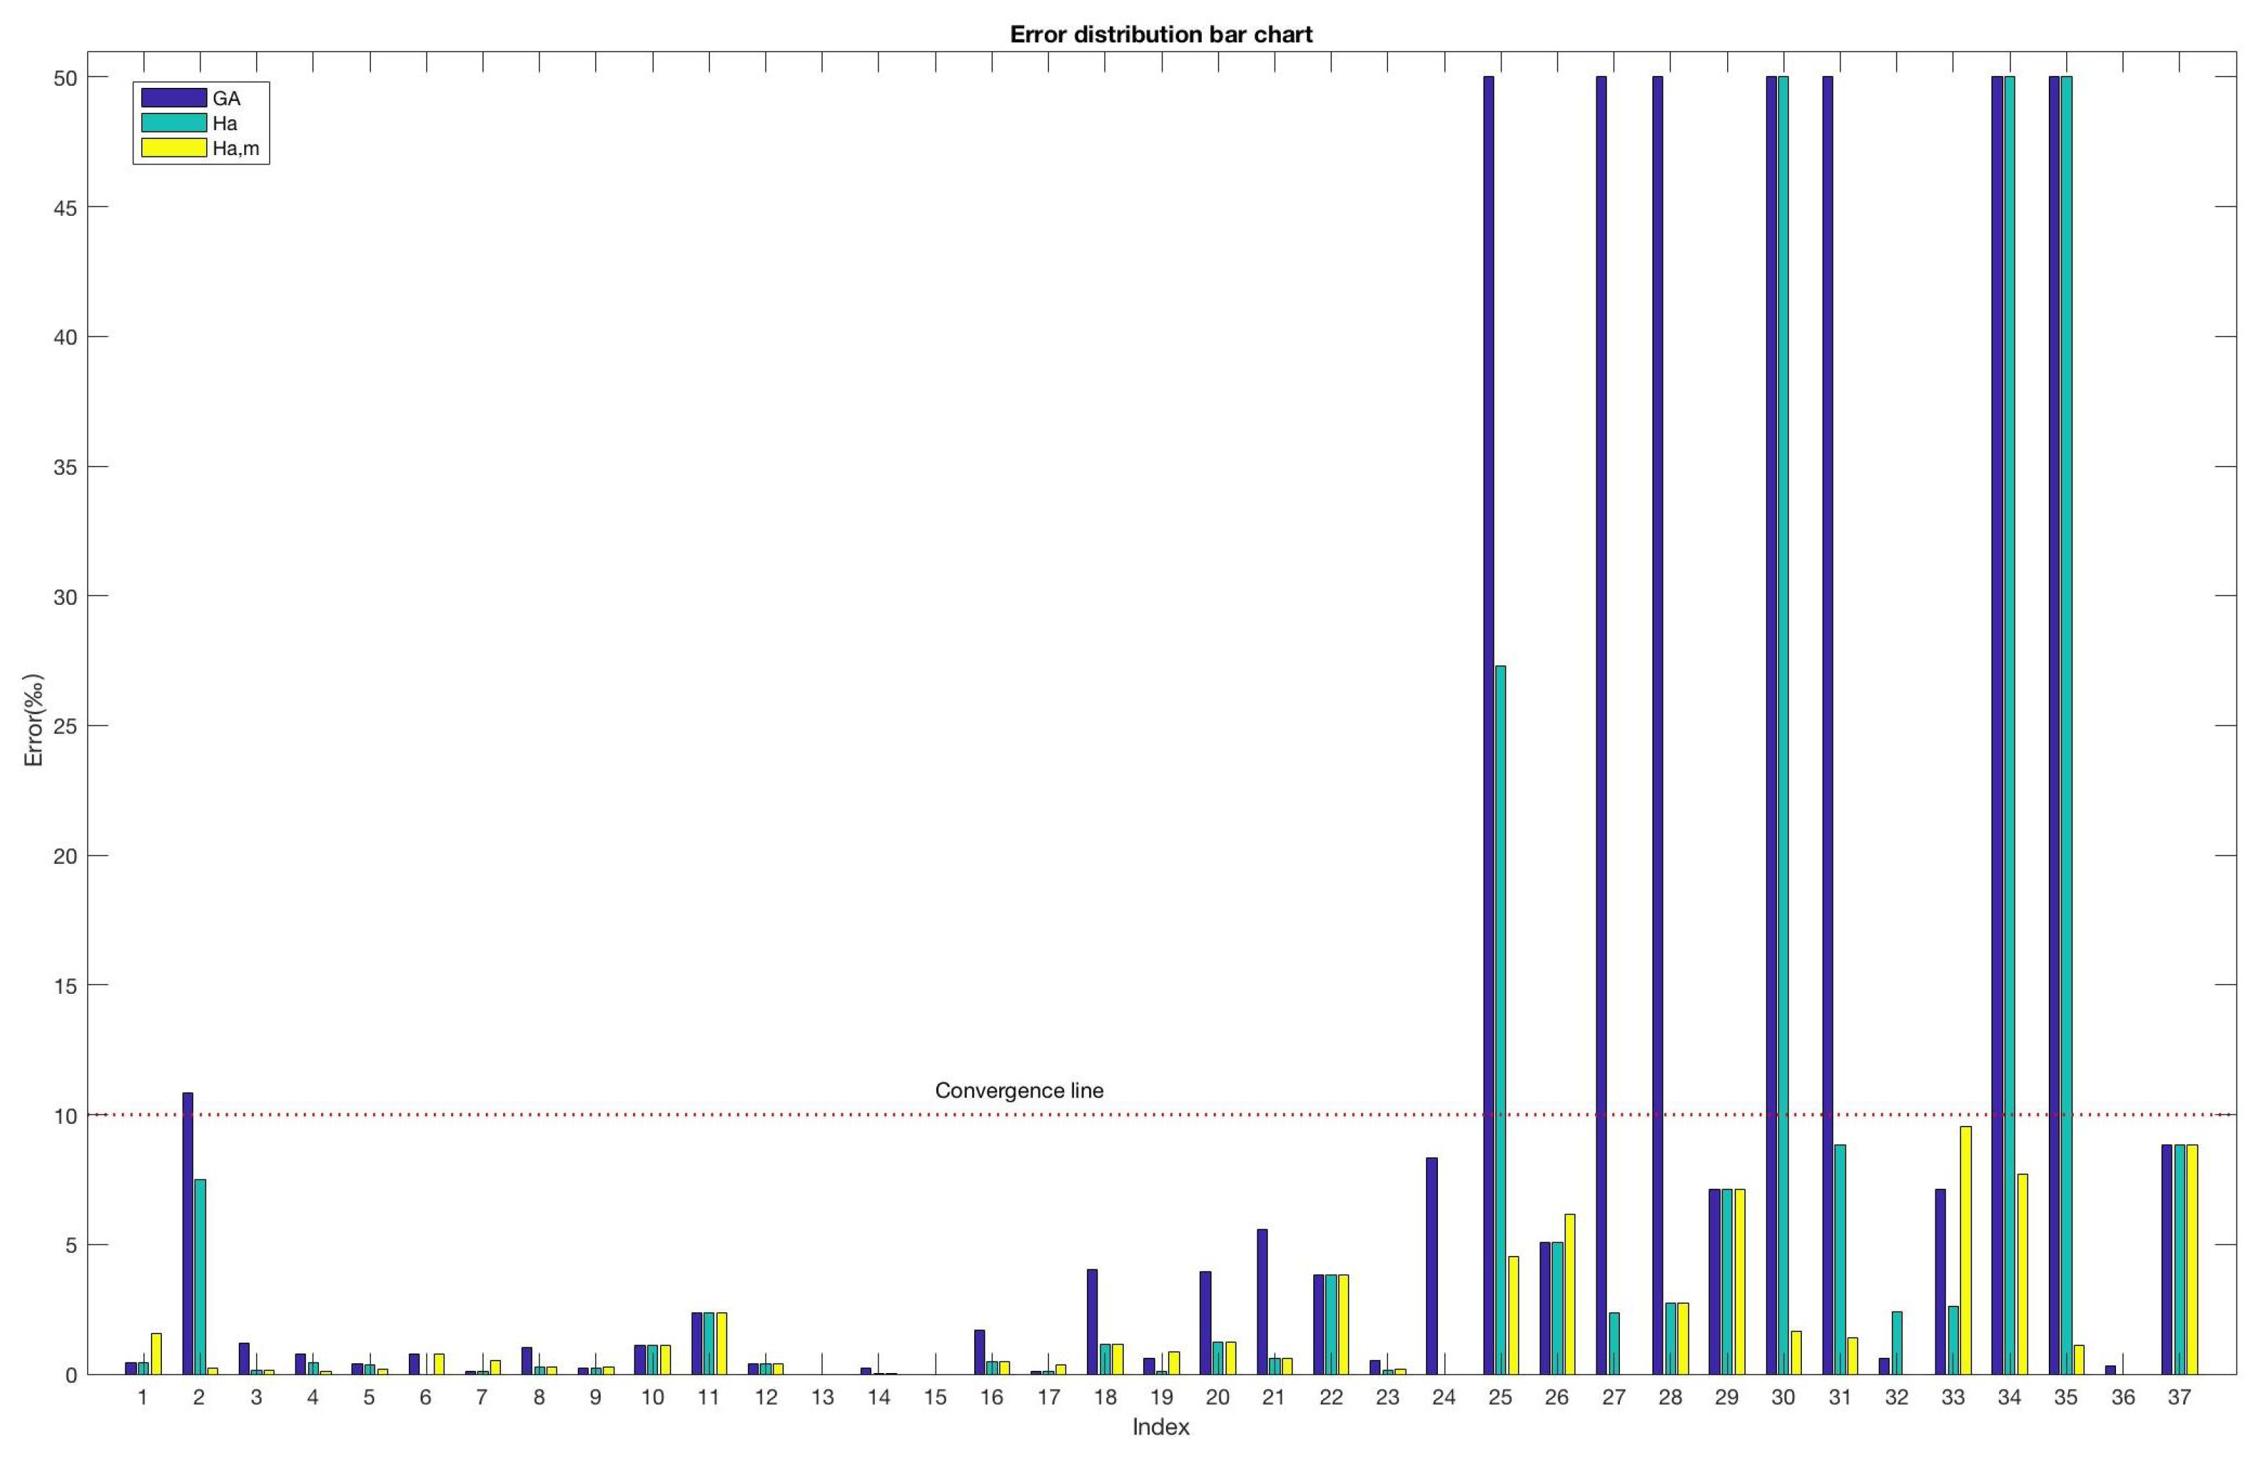Image resolution: width=2253 pixels, height=1463 pixels.
Task: Click the y-axis tick label 50
Action: [x=64, y=77]
